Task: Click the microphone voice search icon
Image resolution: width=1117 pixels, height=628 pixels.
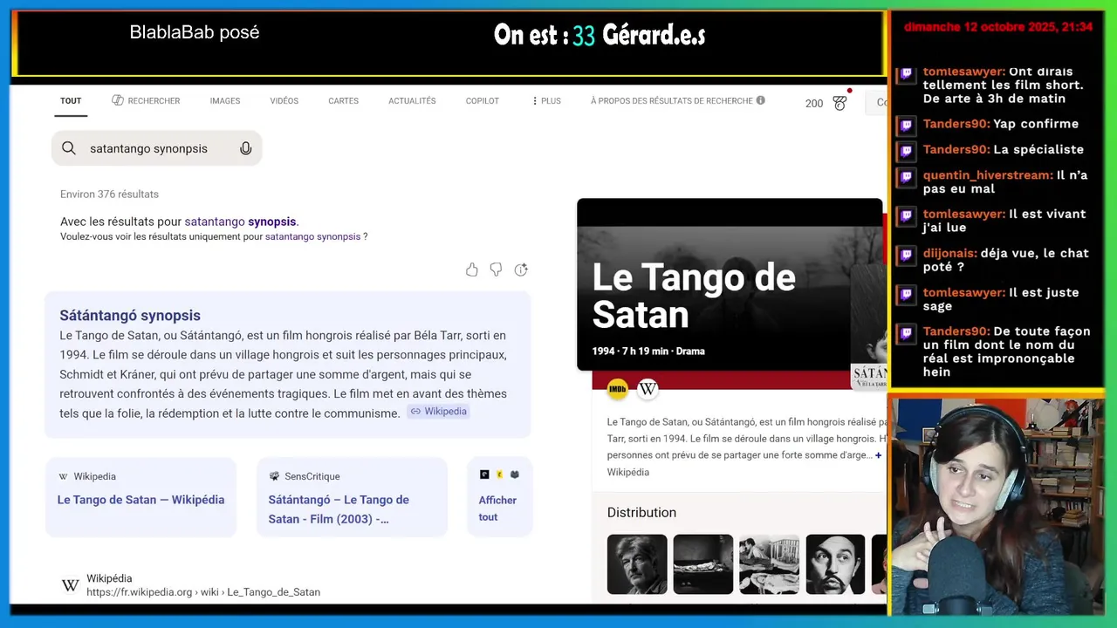Action: pyautogui.click(x=246, y=148)
